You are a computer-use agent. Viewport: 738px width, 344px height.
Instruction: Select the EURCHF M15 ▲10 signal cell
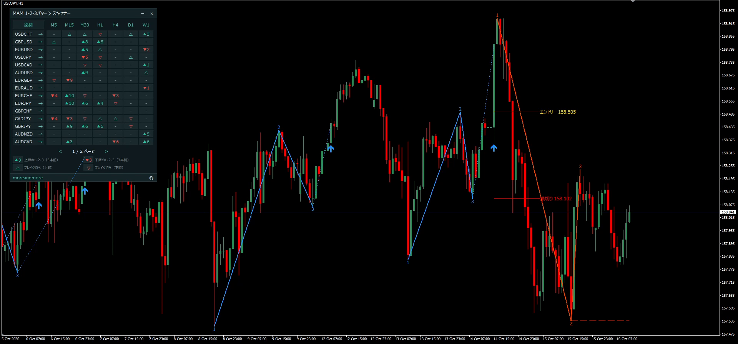pos(69,96)
